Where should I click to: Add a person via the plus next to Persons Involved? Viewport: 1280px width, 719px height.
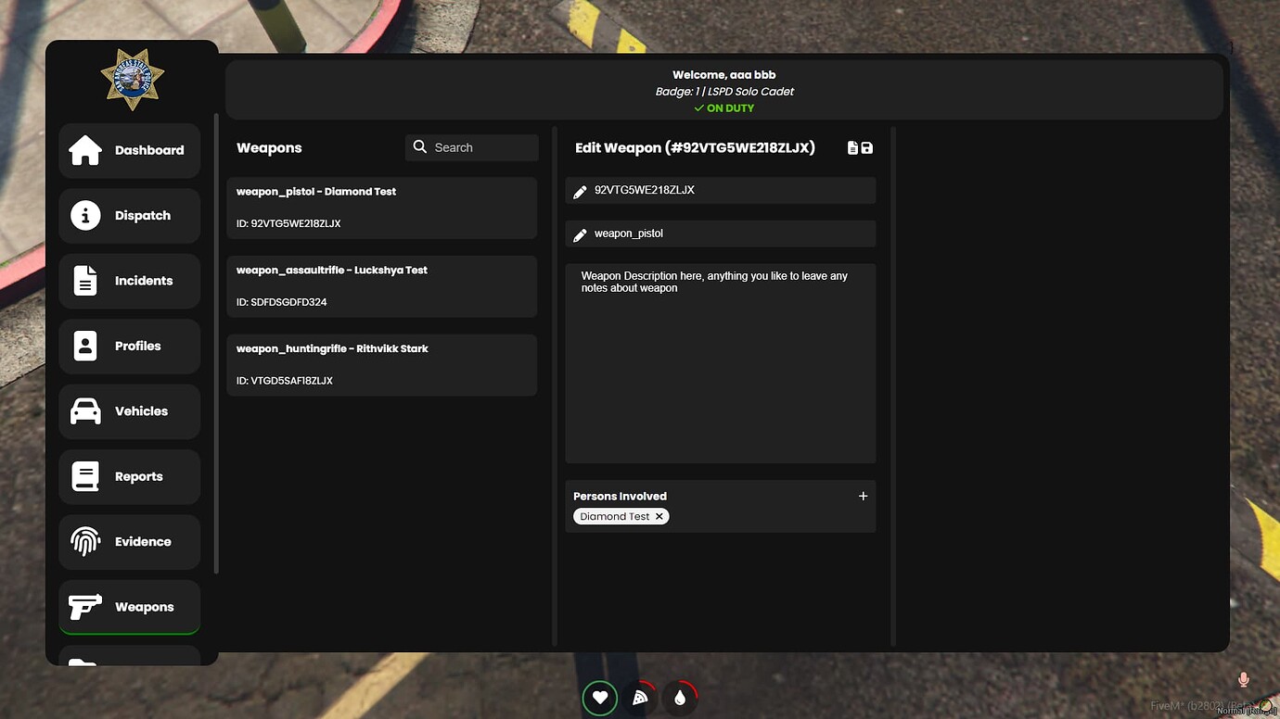coord(863,495)
